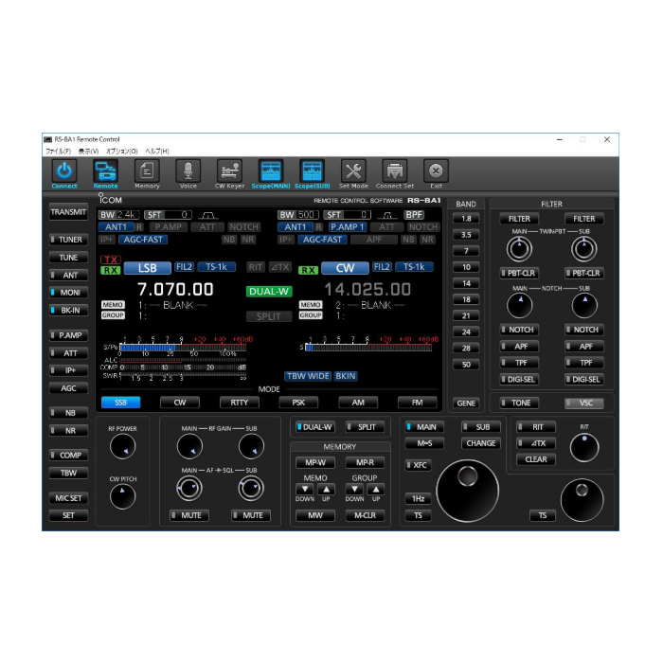Enable the NB noise blanker
This screenshot has width=663, height=663.
(x=68, y=413)
